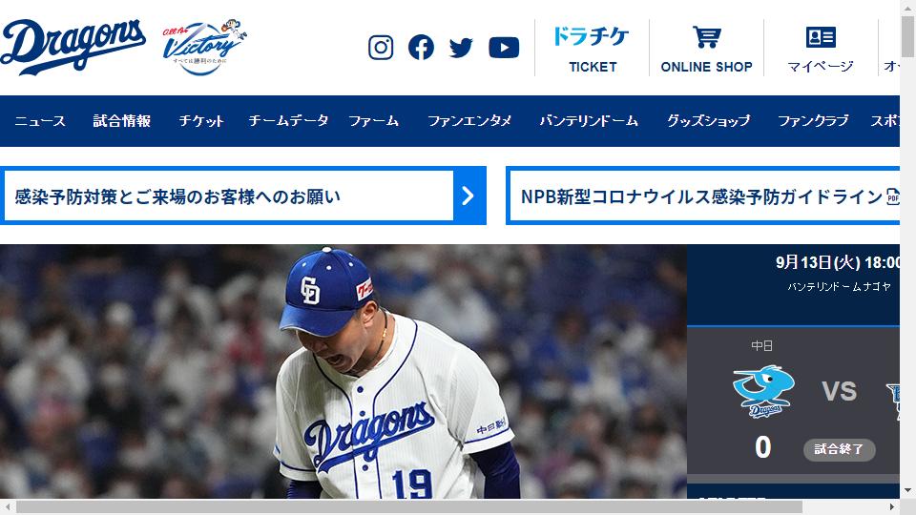Image resolution: width=916 pixels, height=515 pixels.
Task: Open the Facebook icon link
Action: pyautogui.click(x=421, y=48)
